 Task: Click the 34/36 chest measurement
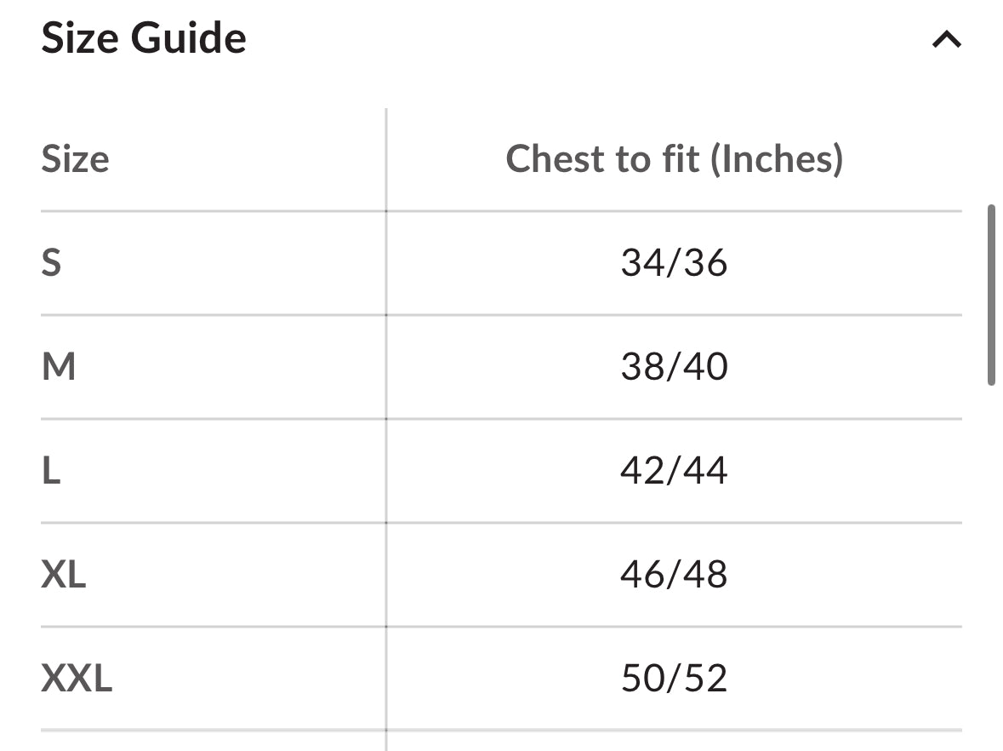[x=675, y=262]
